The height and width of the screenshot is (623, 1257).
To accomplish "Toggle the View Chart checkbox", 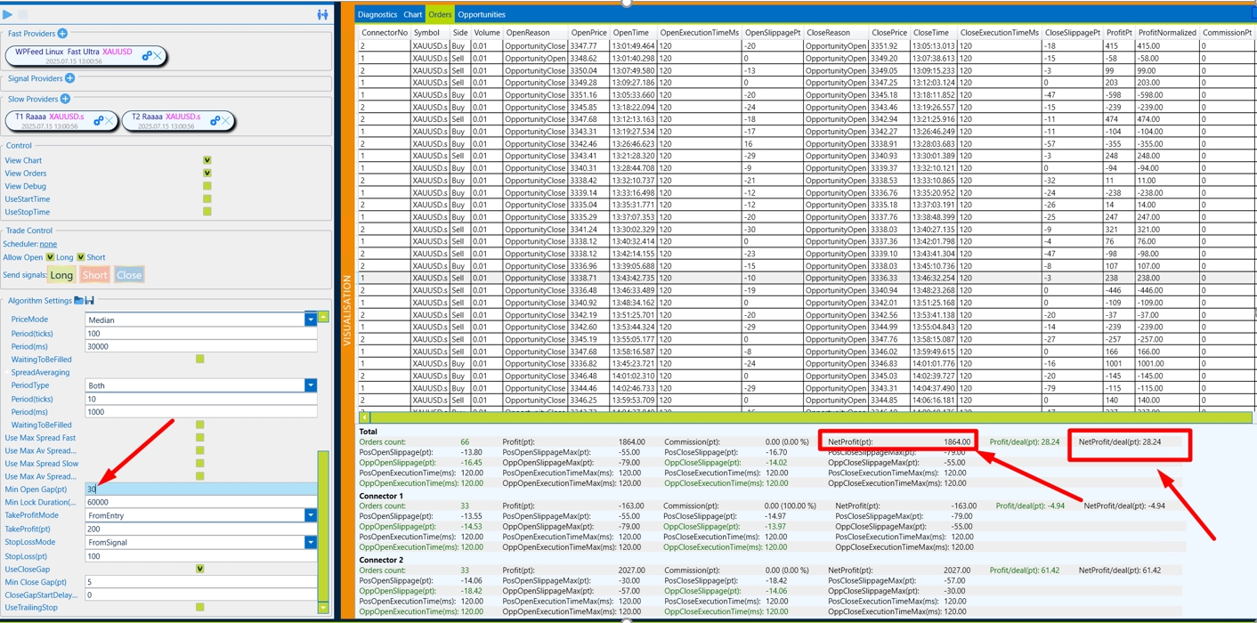I will click(x=207, y=160).
